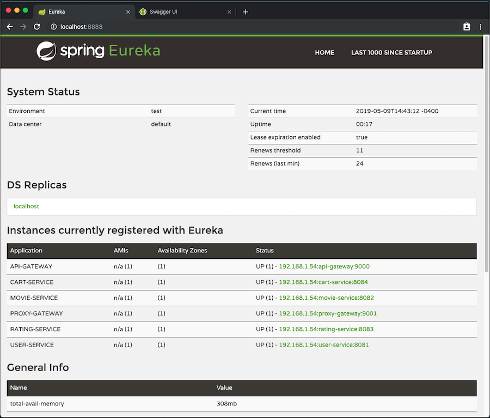Click the macOS red close window button
This screenshot has height=418, width=490.
coord(8,10)
